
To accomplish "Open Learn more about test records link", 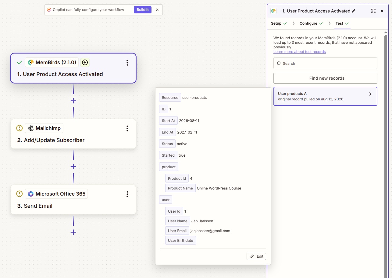I will point(299,52).
